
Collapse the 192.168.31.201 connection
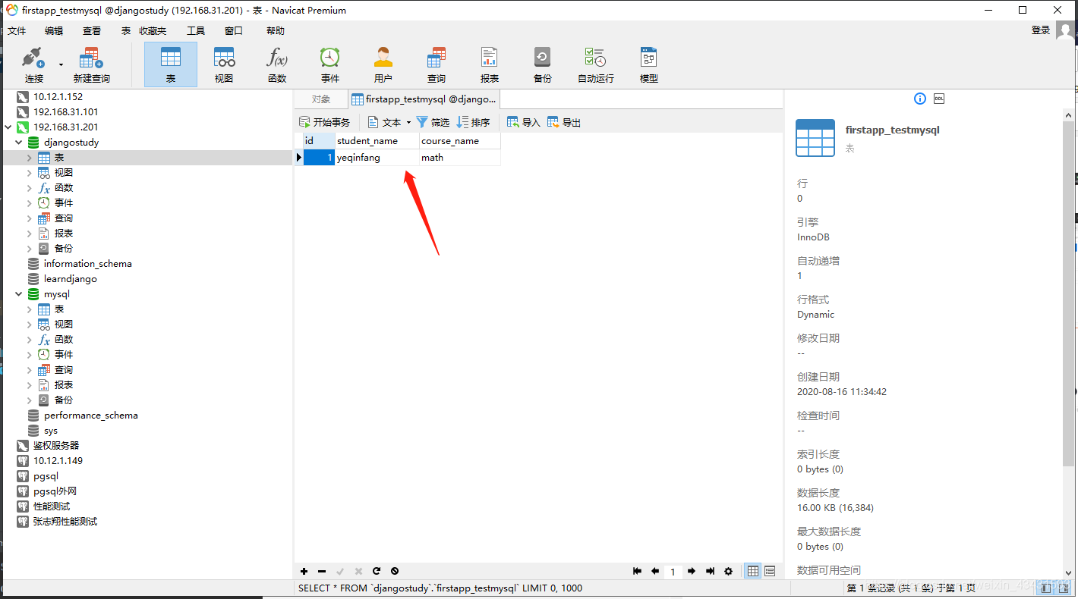(x=8, y=127)
